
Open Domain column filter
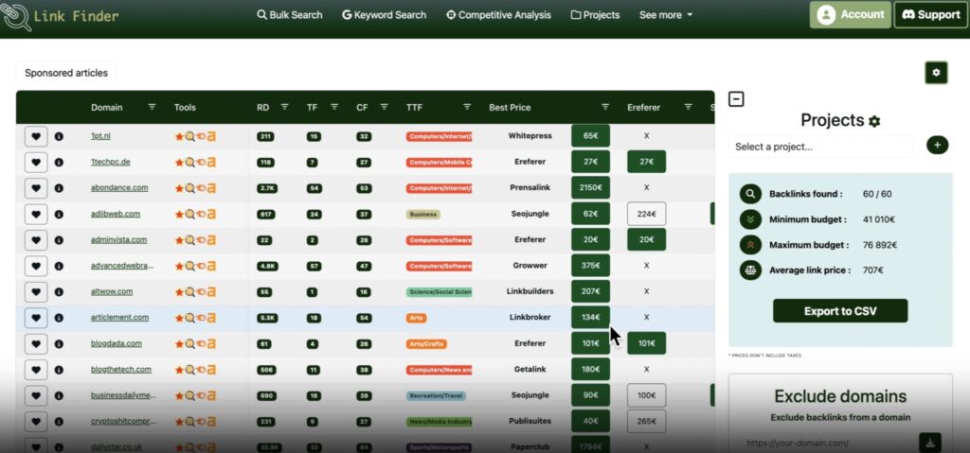tap(153, 107)
